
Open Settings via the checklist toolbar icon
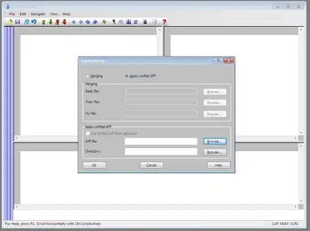(x=154, y=22)
